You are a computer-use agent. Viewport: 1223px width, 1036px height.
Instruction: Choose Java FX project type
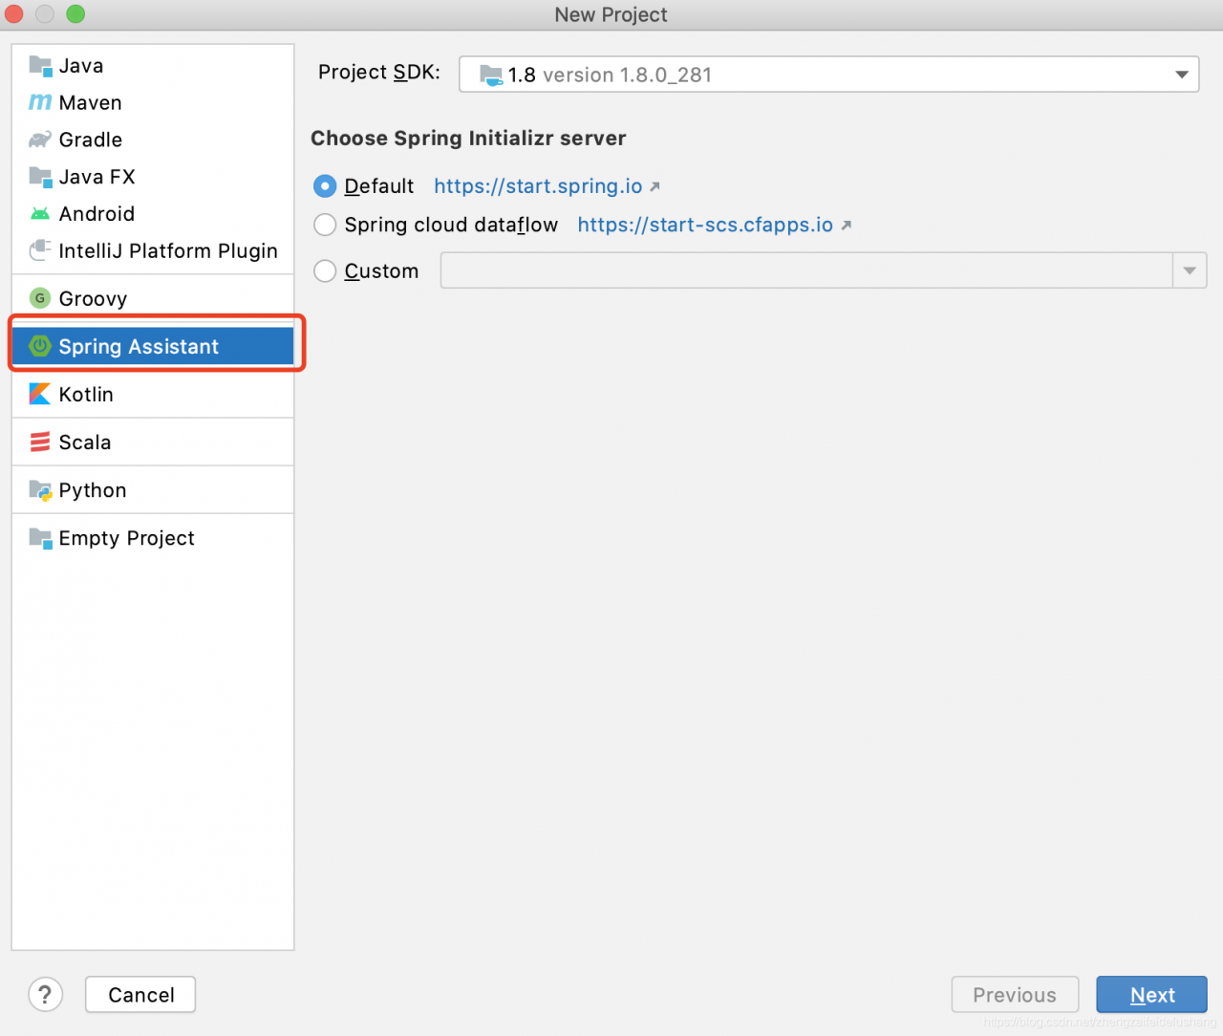pyautogui.click(x=153, y=177)
